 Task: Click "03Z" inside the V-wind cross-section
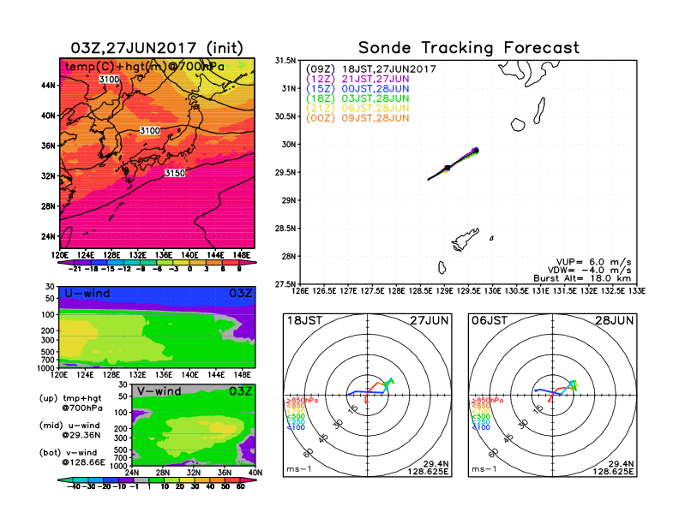(240, 390)
